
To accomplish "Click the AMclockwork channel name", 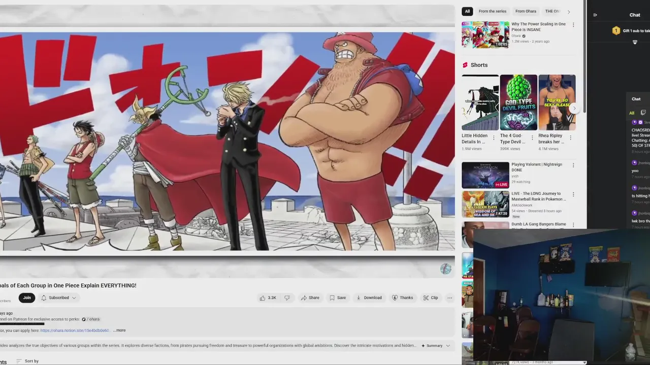I will click(522, 205).
